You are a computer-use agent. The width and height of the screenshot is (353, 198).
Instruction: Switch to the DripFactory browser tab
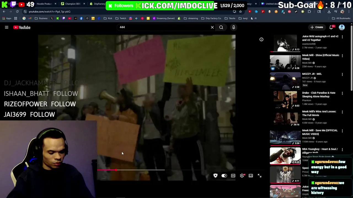98,4
